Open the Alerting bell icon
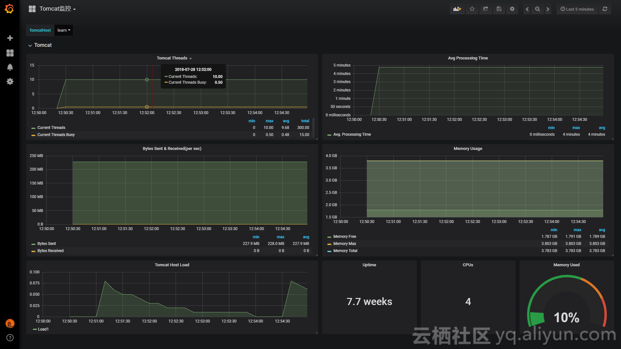 [x=10, y=67]
